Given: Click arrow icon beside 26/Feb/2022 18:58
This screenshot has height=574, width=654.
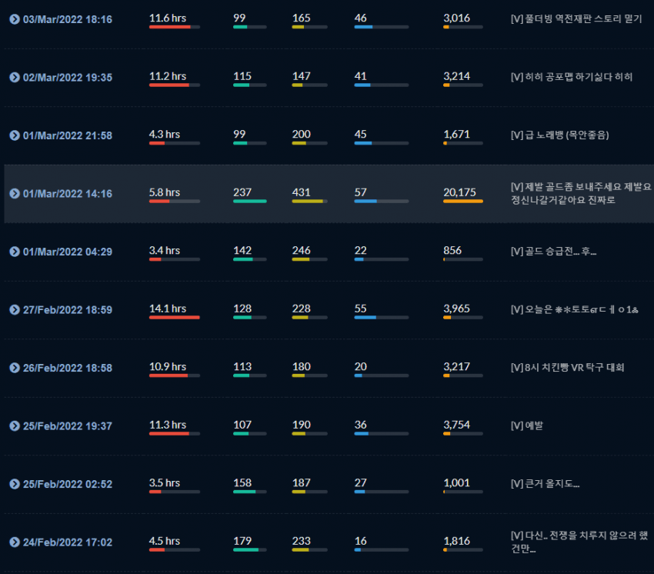Looking at the screenshot, I should (x=15, y=368).
